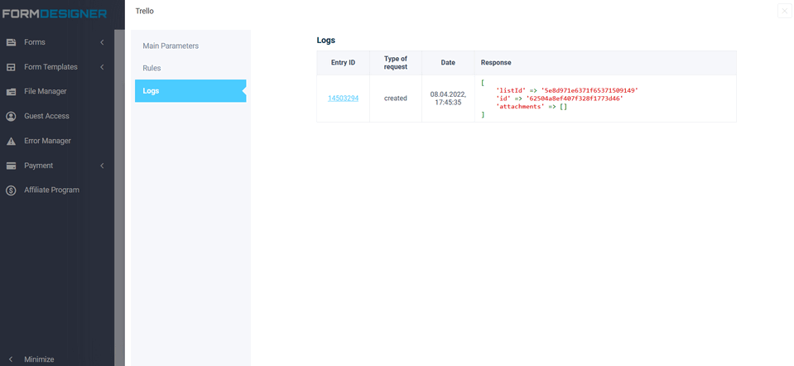Expand the Form Templates submenu chevron

pos(102,67)
